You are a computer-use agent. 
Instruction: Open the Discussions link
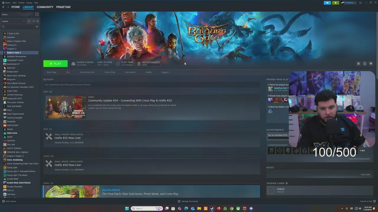coord(130,72)
